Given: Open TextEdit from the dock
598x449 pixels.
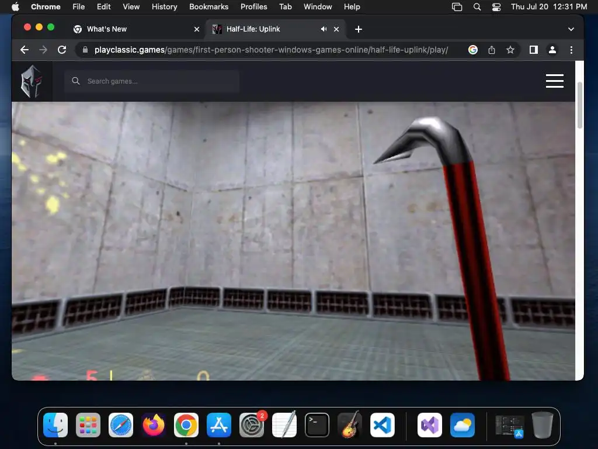Looking at the screenshot, I should click(x=284, y=425).
